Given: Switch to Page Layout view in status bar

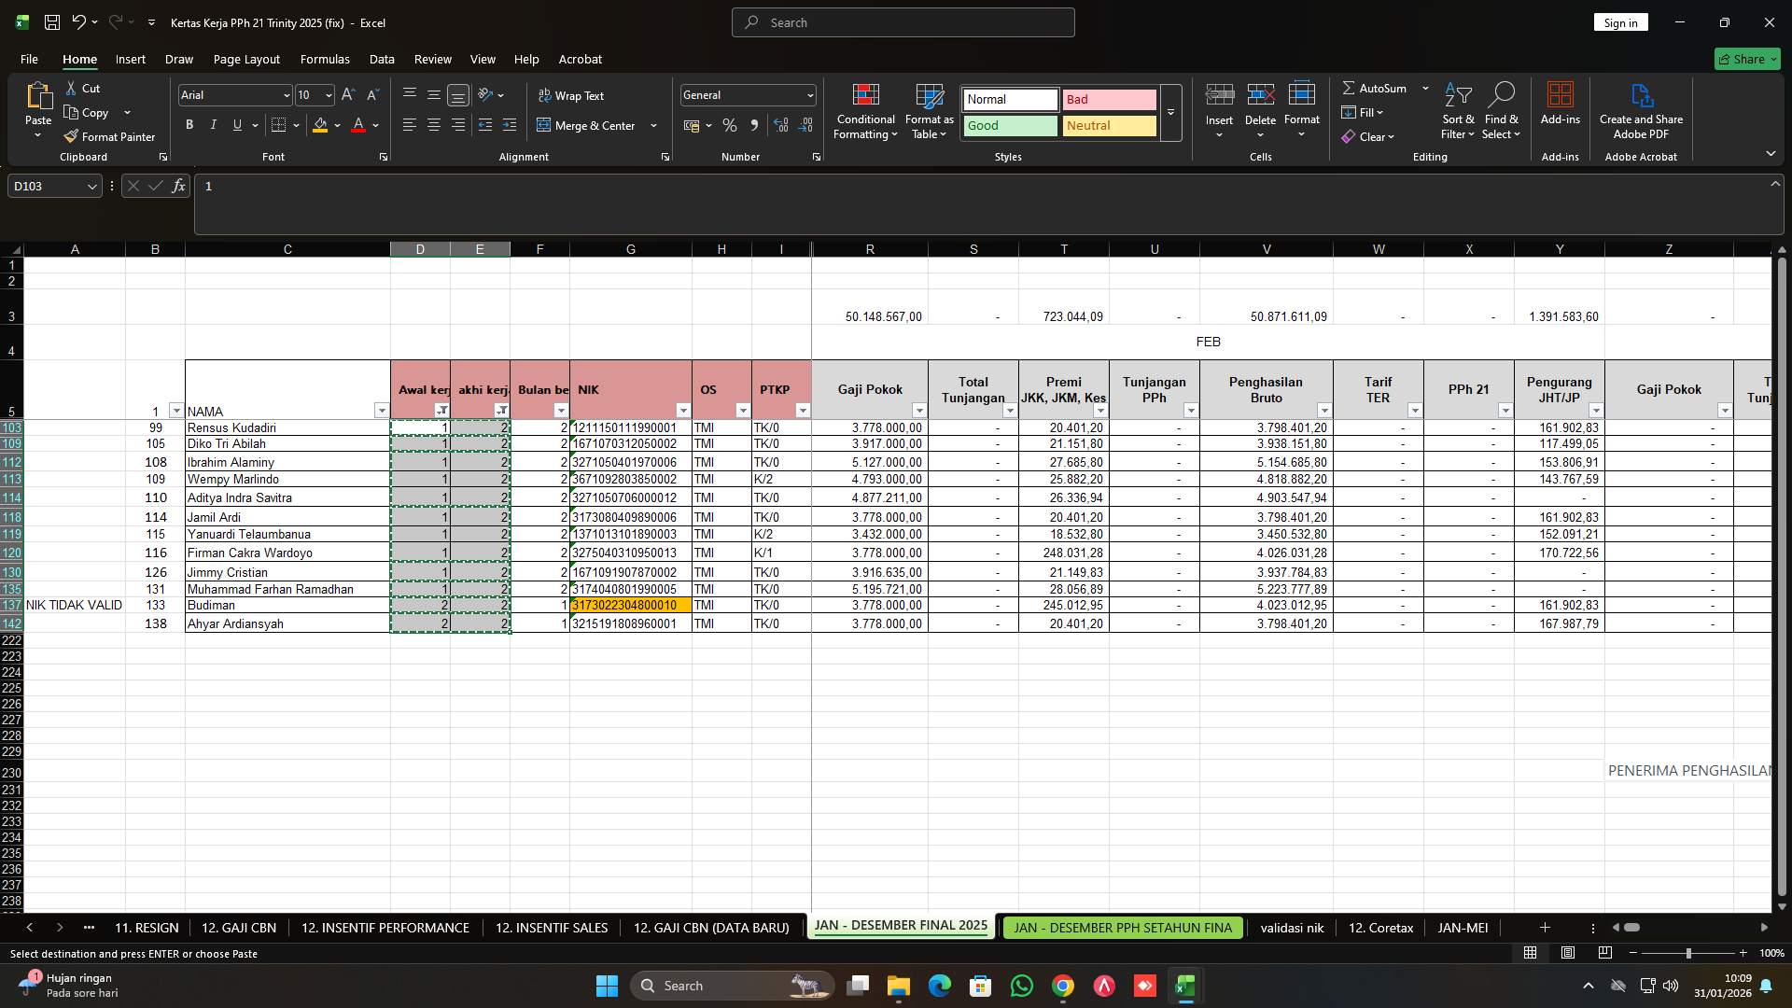Looking at the screenshot, I should [x=1568, y=953].
